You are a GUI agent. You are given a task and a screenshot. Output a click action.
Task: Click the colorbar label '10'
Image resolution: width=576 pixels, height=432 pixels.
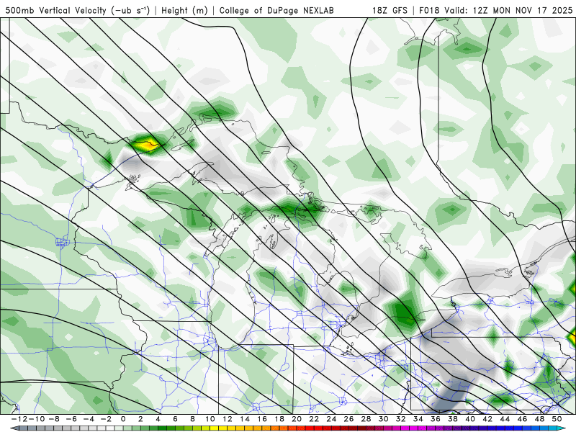click(x=210, y=419)
